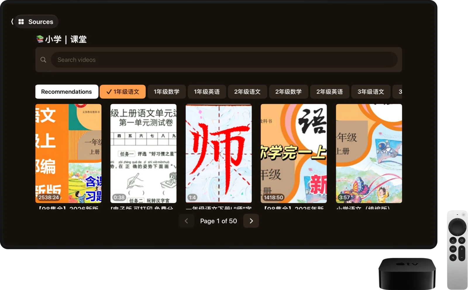Click the magnifying glass search icon
468x290 pixels.
[43, 60]
